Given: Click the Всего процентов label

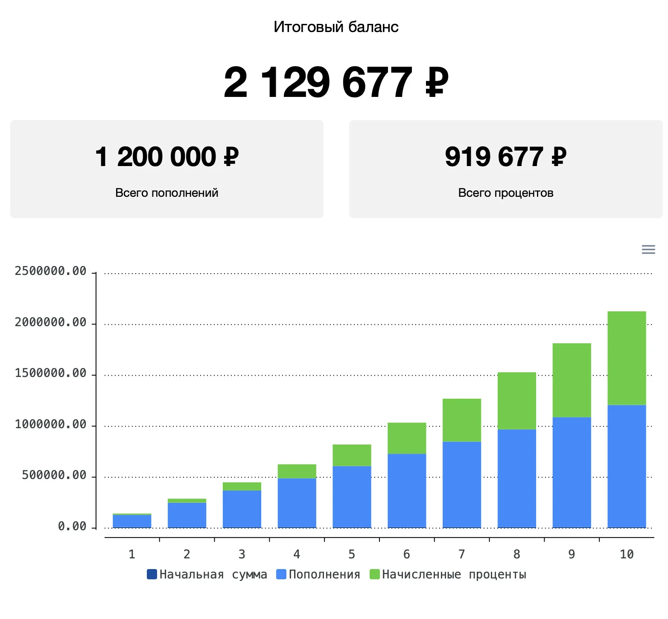Looking at the screenshot, I should coord(506,193).
